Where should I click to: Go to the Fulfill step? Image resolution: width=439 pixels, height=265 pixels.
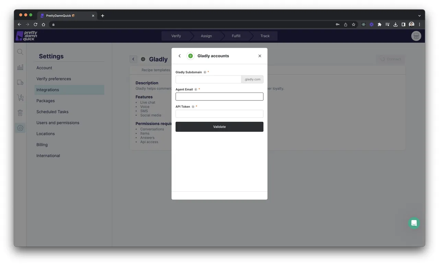pos(236,36)
